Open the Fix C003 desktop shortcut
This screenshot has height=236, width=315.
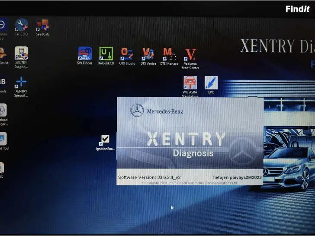click(21, 25)
